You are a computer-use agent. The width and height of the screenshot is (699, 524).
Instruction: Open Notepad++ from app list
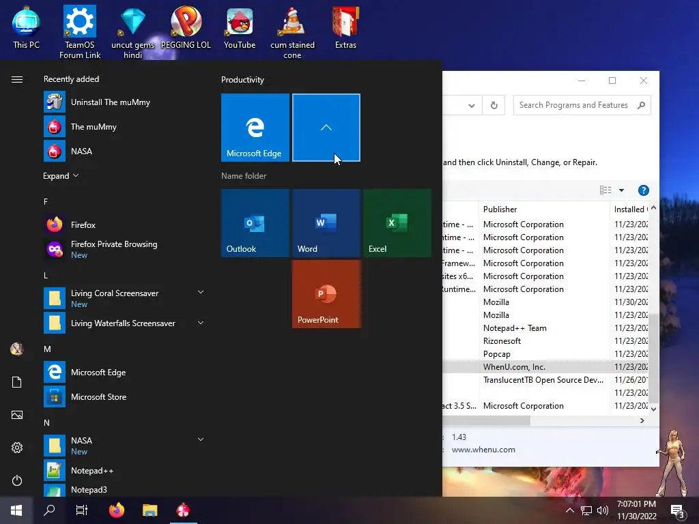[123, 471]
